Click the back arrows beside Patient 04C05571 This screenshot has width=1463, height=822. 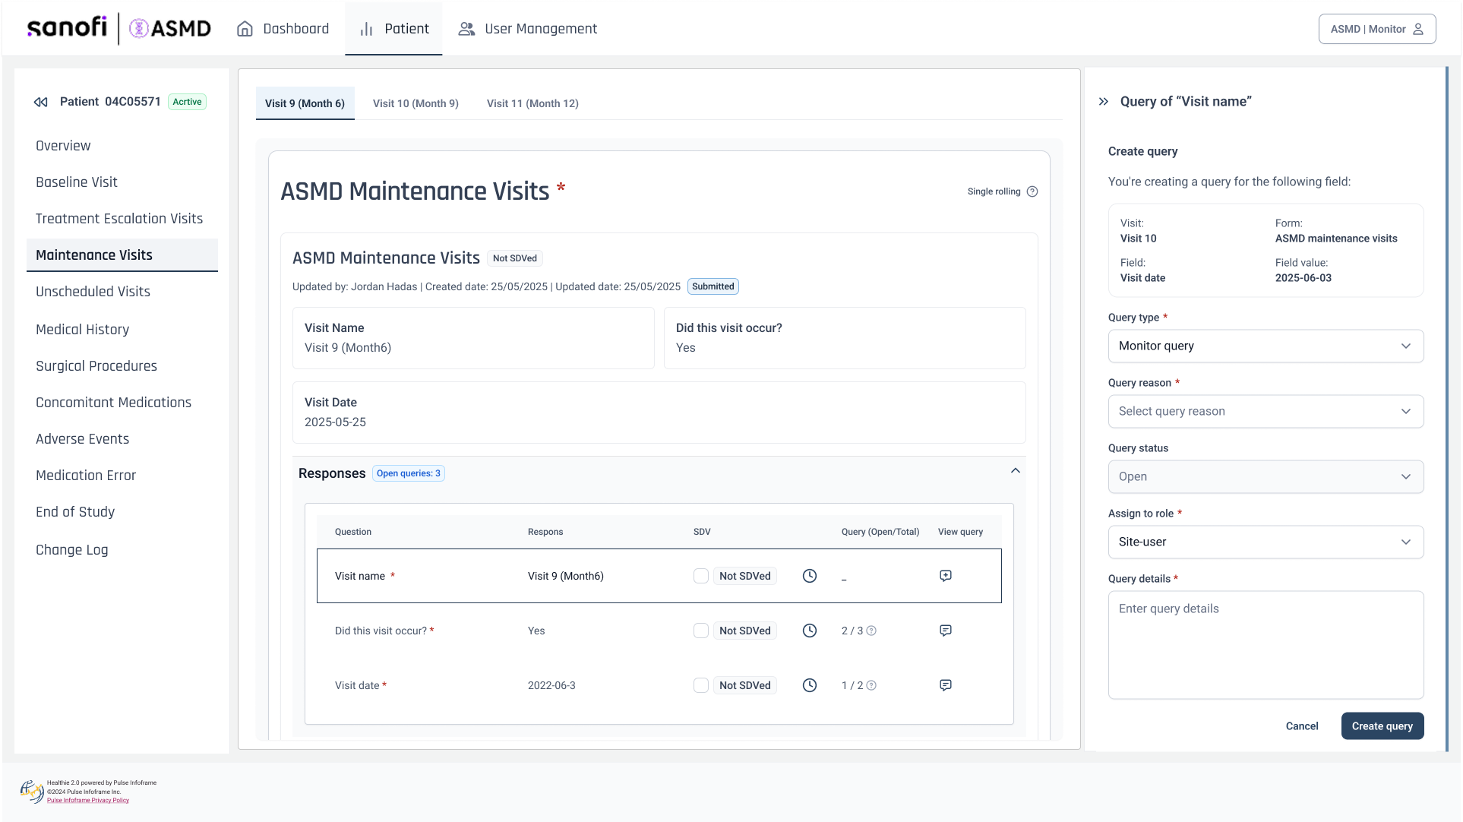pos(41,102)
